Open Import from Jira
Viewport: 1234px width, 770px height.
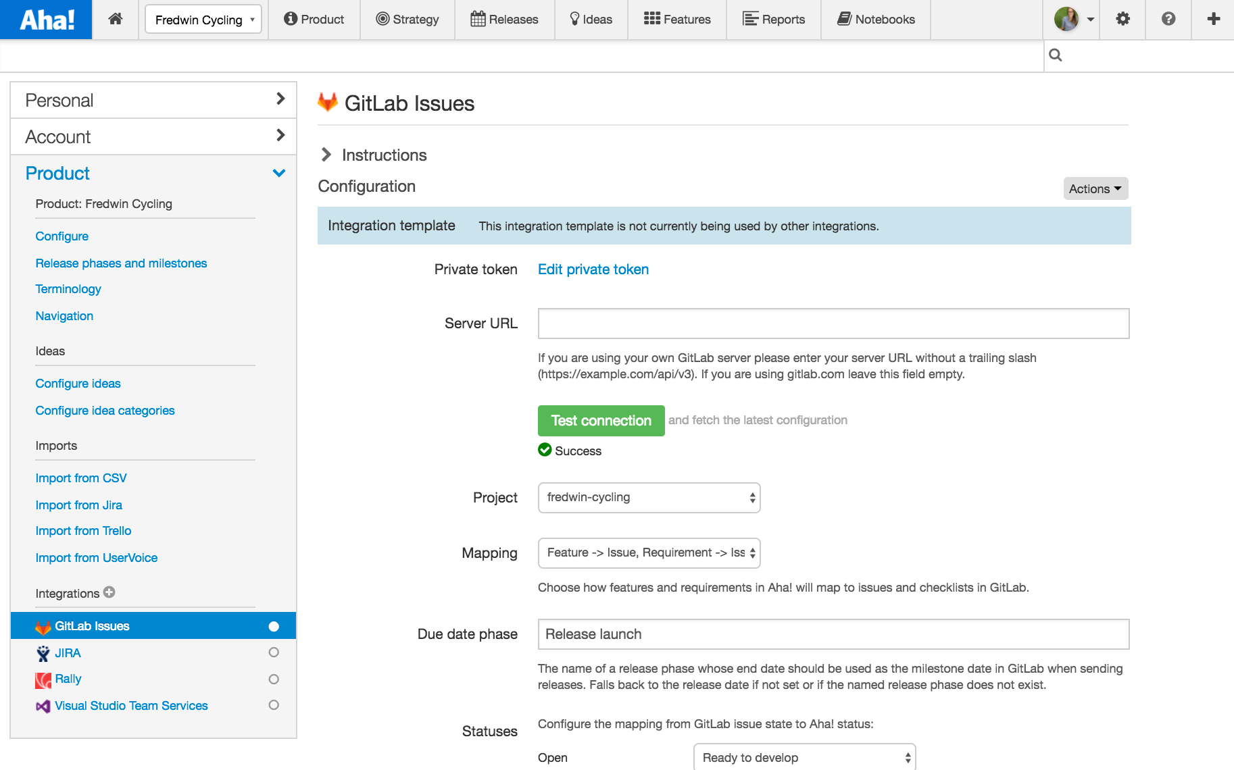[78, 505]
